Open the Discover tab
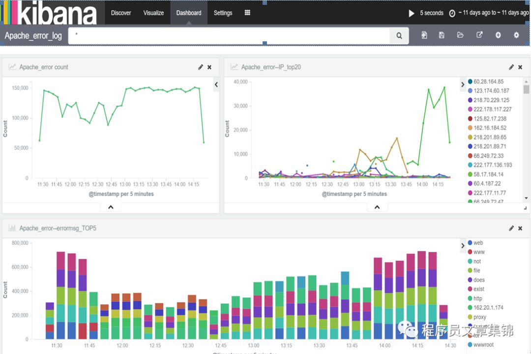531x354 pixels. pyautogui.click(x=121, y=13)
